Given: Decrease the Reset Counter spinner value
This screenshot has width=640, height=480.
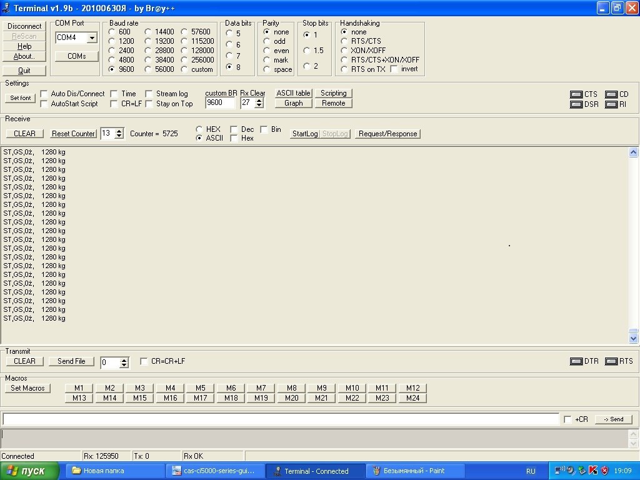Looking at the screenshot, I should click(119, 136).
